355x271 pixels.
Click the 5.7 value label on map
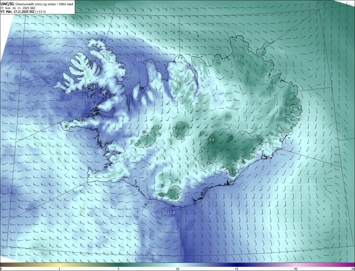coord(171,192)
